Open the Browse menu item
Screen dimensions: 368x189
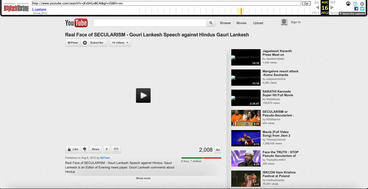click(225, 23)
